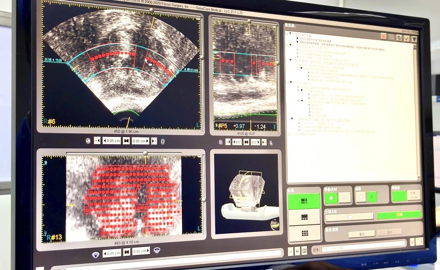The image size is (440, 270).
Task: Step forward 0.05 cm in transverse view
Action: [141, 141]
